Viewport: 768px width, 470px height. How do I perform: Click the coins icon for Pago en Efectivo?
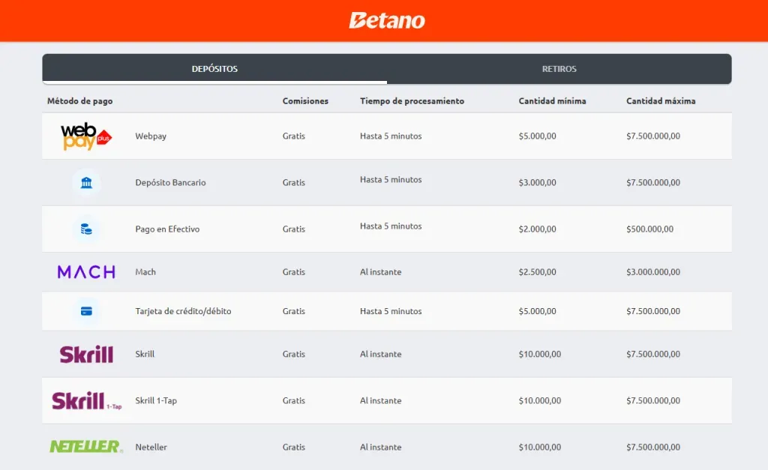point(85,229)
